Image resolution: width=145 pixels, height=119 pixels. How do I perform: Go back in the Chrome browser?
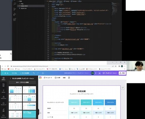tap(2, 66)
